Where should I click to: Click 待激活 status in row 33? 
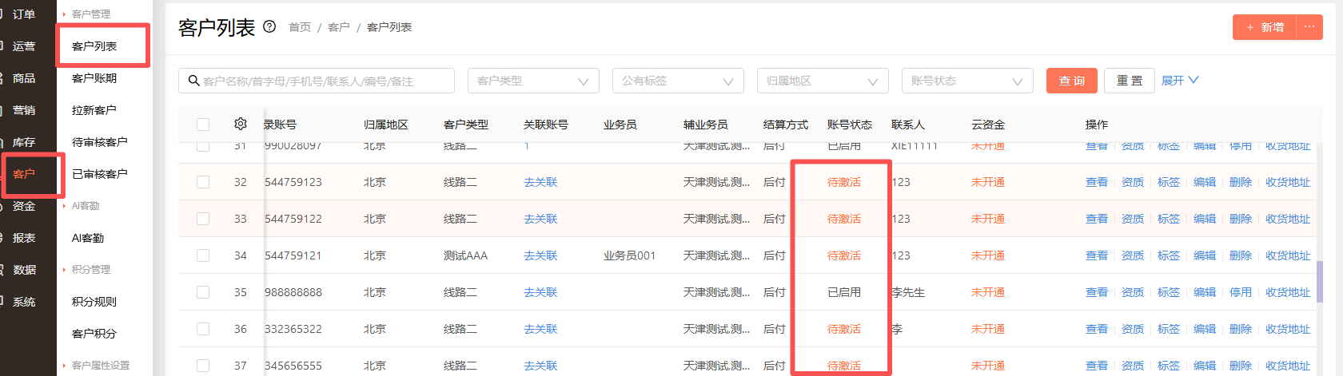[x=844, y=219]
